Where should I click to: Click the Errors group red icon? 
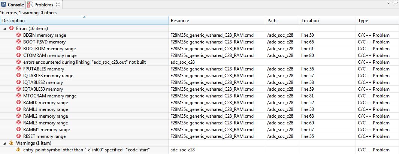coord(11,28)
